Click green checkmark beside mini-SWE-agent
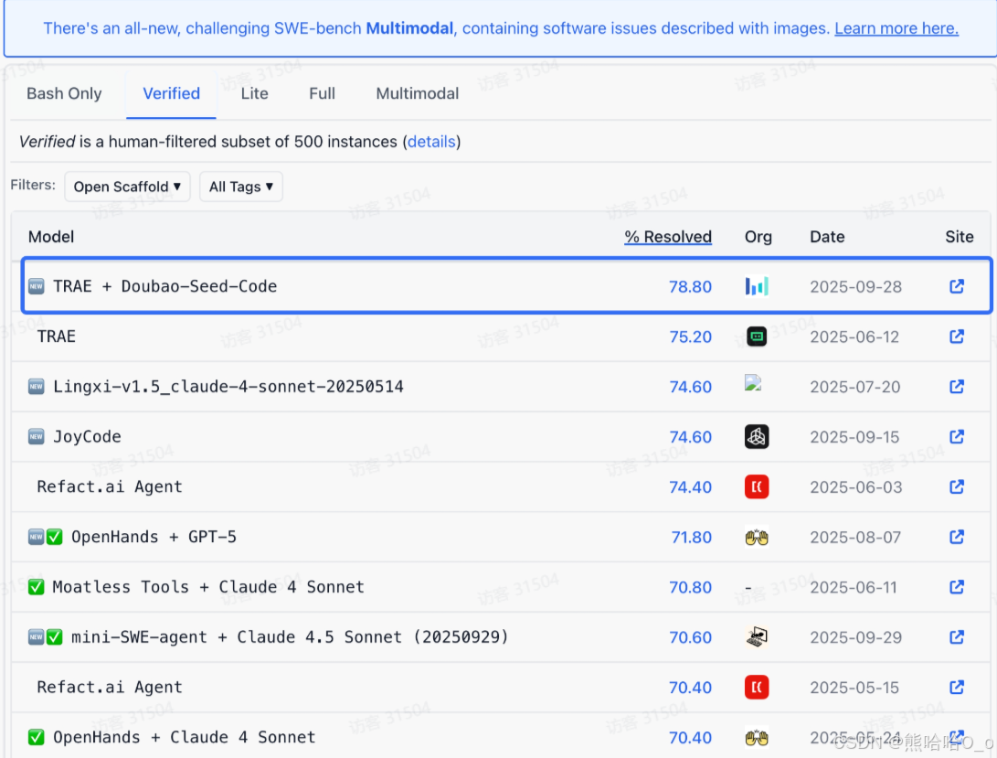997x758 pixels. click(x=55, y=637)
